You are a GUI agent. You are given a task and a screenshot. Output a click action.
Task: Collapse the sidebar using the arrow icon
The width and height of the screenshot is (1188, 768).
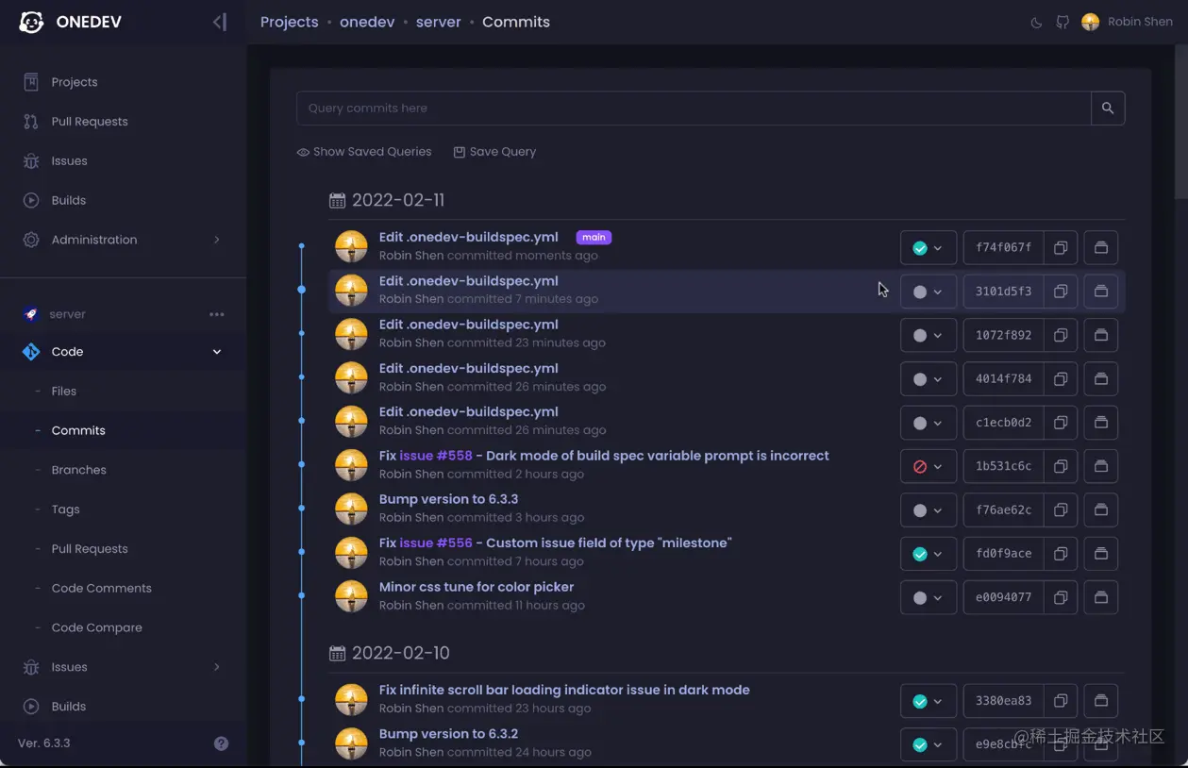pyautogui.click(x=220, y=22)
